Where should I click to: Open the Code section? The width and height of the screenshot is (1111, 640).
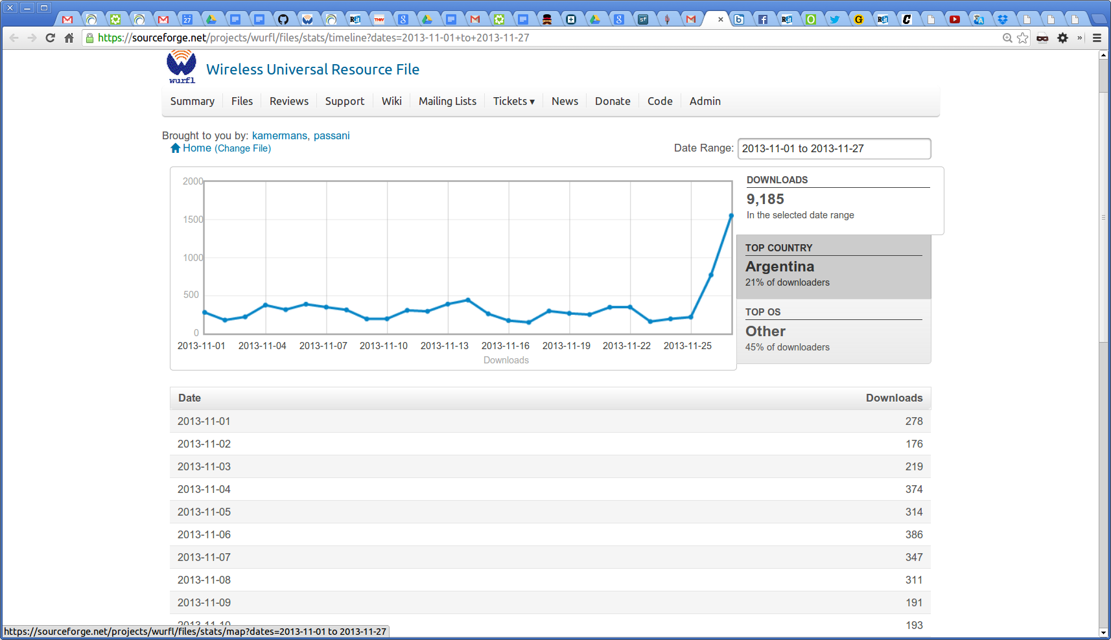(660, 101)
